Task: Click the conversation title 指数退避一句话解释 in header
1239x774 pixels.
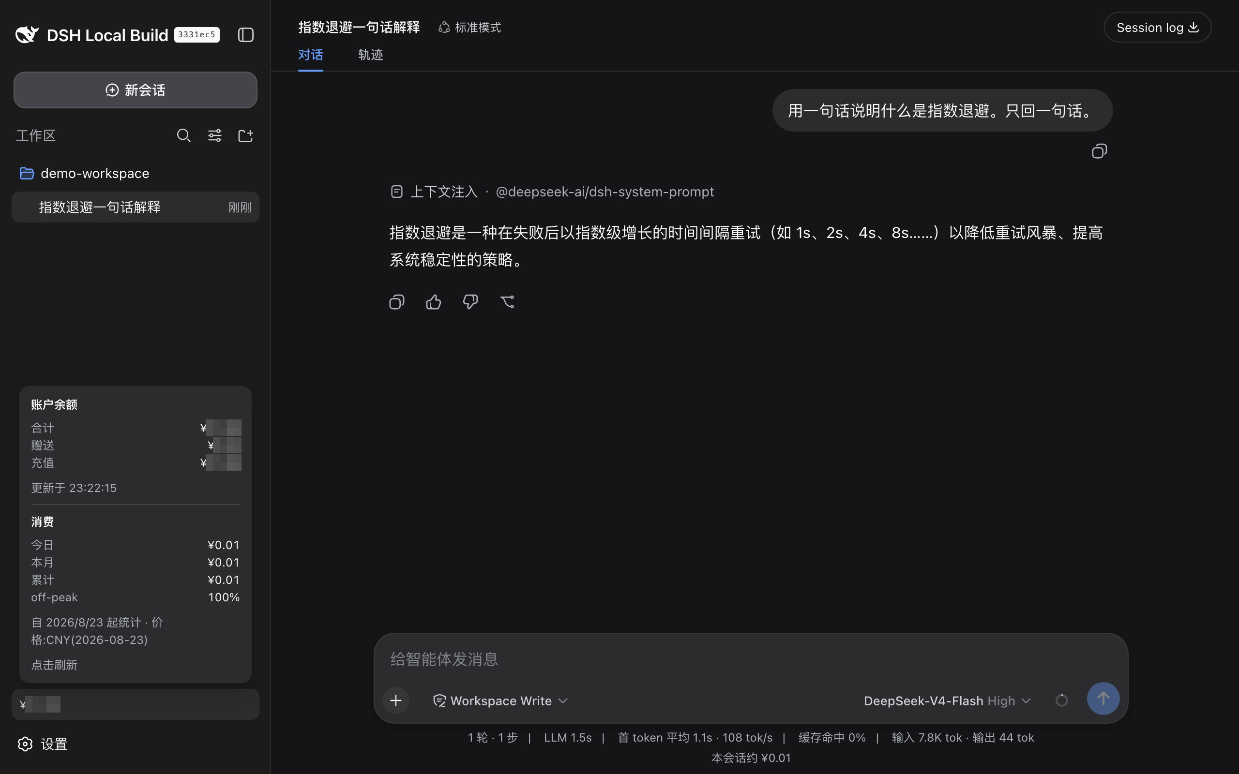Action: point(359,27)
